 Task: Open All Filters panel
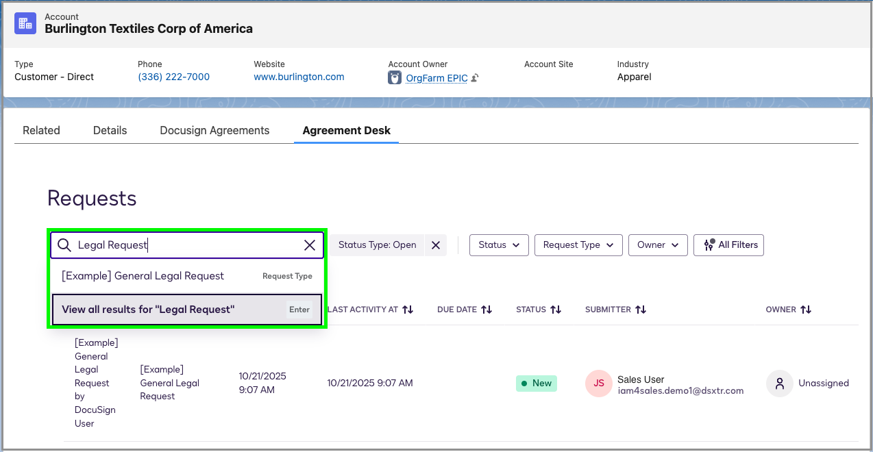728,244
